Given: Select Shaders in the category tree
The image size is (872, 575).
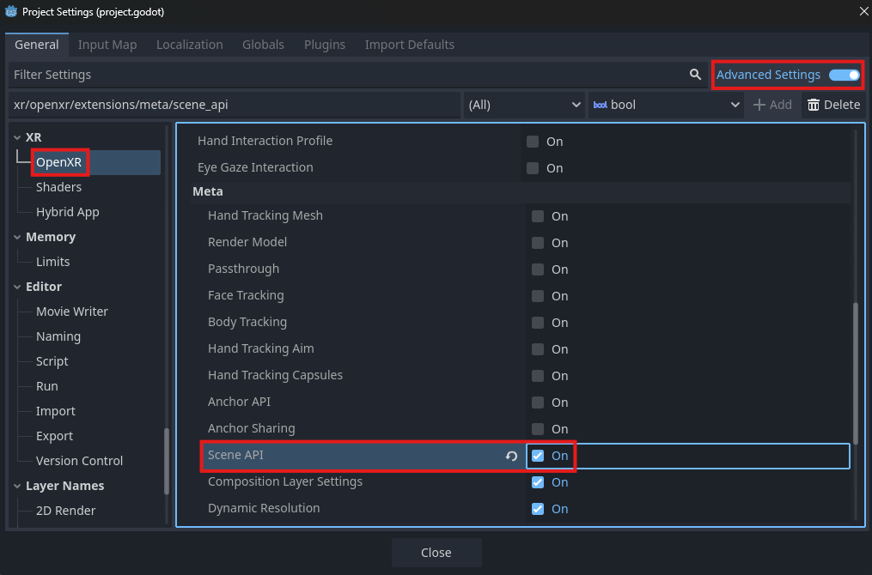Looking at the screenshot, I should pyautogui.click(x=59, y=187).
